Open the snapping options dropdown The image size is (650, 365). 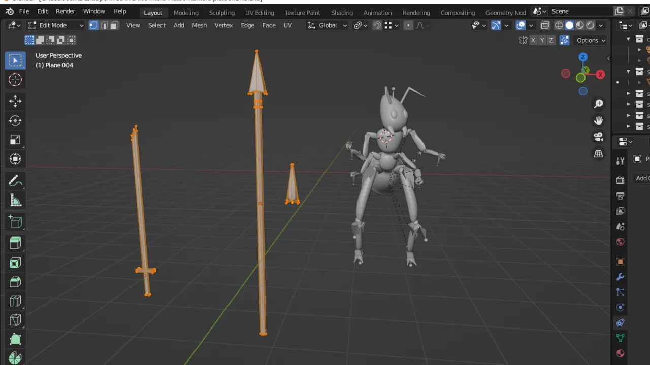point(391,25)
